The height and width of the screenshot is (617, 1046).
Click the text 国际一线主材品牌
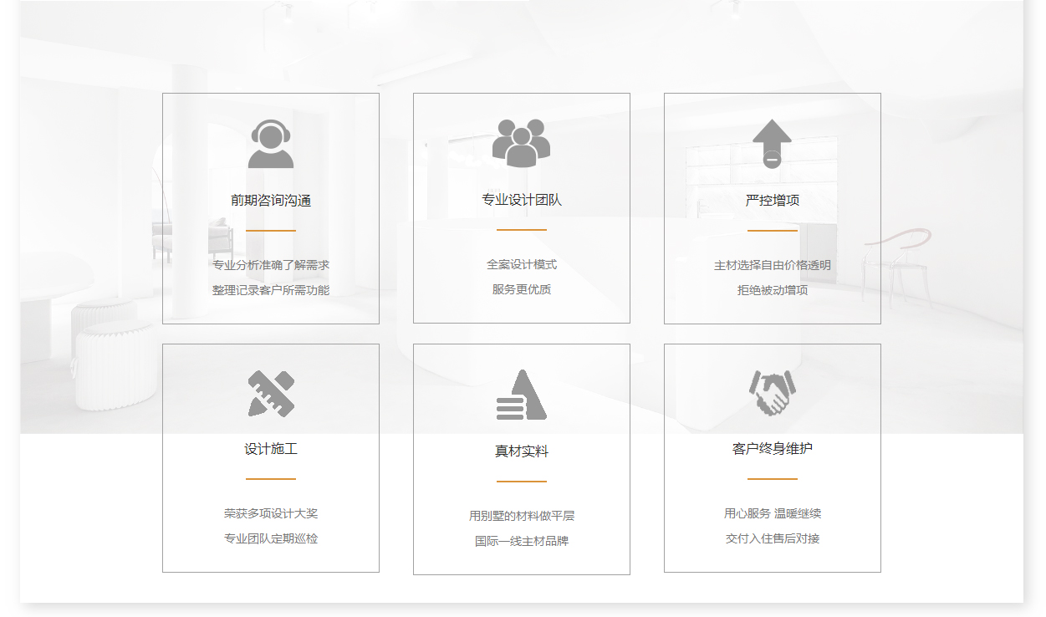pos(522,541)
